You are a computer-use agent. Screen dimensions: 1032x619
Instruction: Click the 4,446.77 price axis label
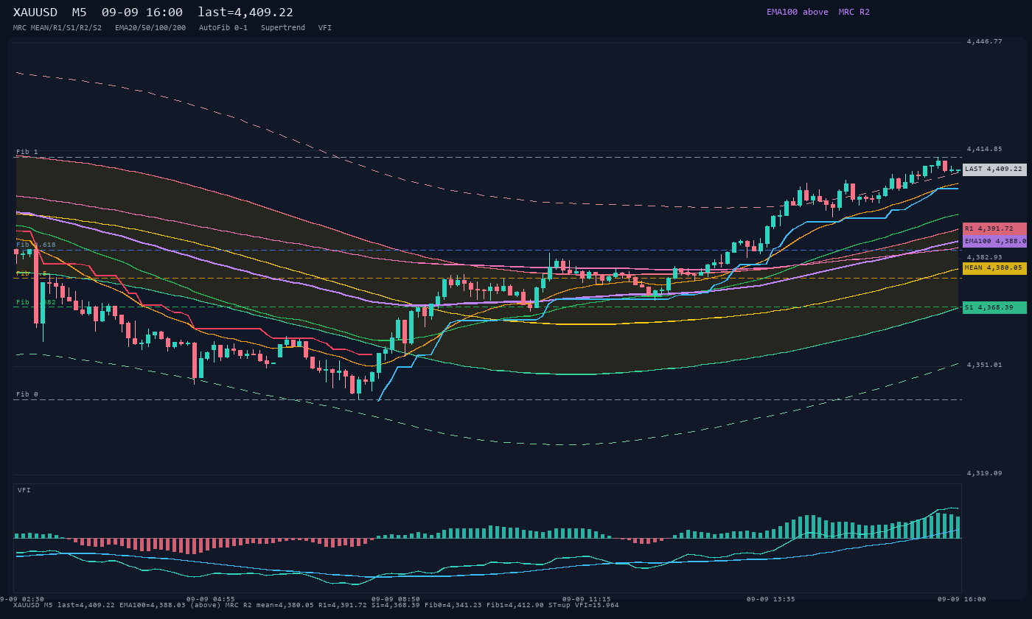pos(985,42)
